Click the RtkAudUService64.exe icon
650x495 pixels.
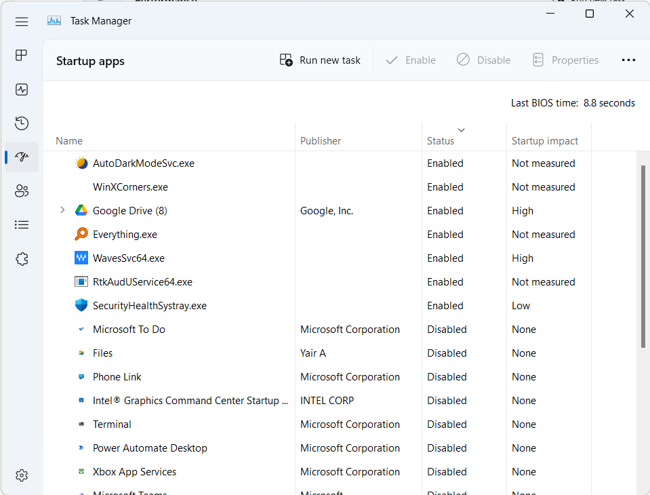(81, 282)
